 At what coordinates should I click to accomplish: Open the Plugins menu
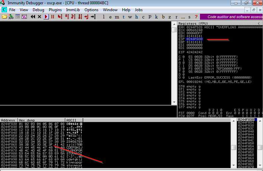[55, 10]
